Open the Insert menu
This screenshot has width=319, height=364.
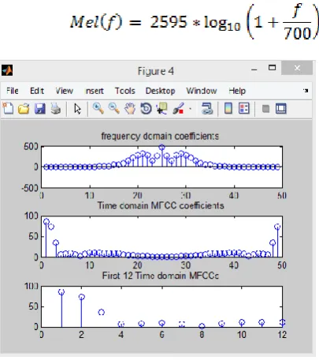(x=95, y=91)
